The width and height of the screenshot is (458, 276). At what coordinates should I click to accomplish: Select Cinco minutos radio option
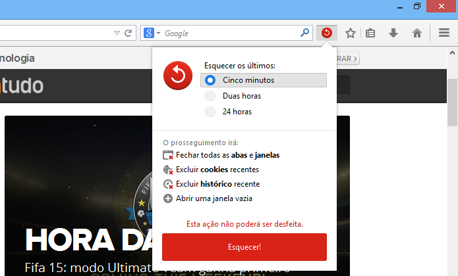point(264,80)
